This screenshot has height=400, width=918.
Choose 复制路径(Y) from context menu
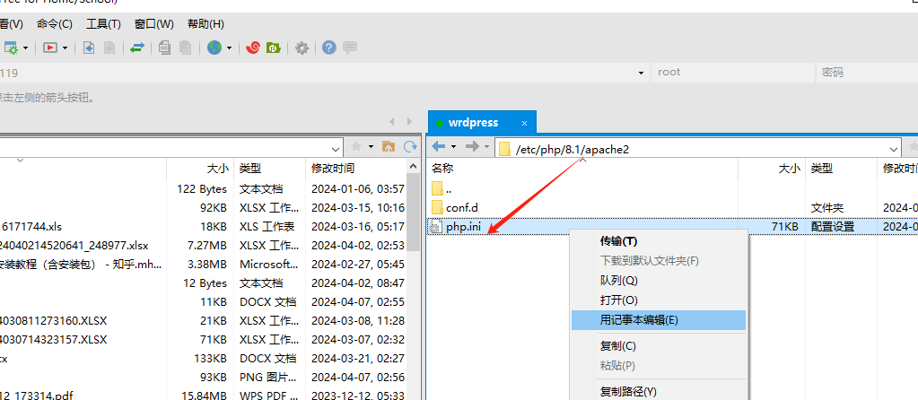coord(659,391)
